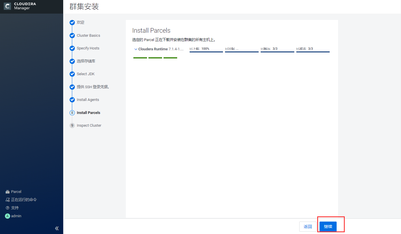Click the Cloudera Manager logo icon
The image size is (401, 234).
pos(8,6)
